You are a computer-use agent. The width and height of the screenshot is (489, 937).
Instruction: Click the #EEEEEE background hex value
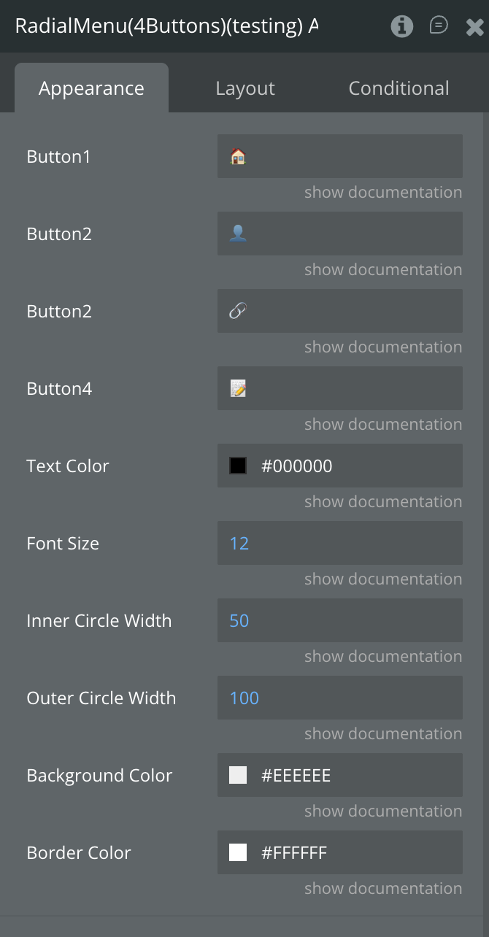pos(296,775)
